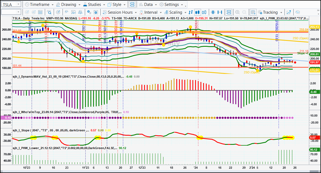321x173 pixels.
Task: Click the 253.88 horizontal line label
Action: [17, 31]
